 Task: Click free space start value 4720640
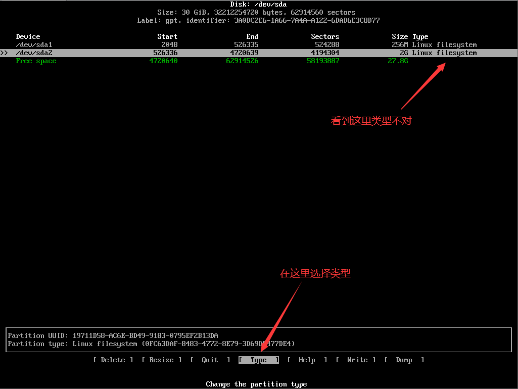[x=164, y=61]
